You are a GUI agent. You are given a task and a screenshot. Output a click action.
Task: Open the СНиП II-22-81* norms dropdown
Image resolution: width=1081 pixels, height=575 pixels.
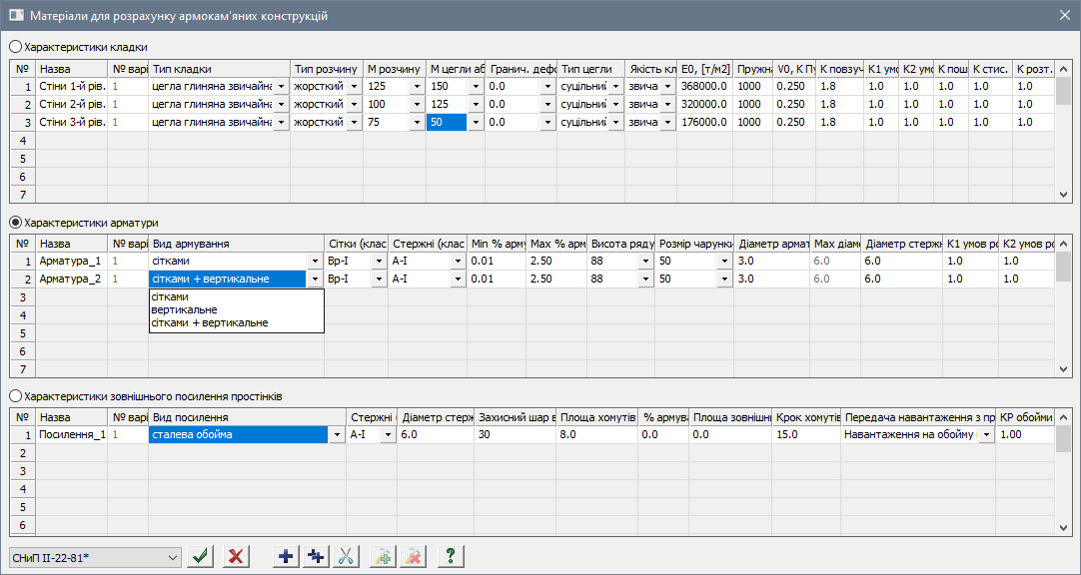coord(95,556)
